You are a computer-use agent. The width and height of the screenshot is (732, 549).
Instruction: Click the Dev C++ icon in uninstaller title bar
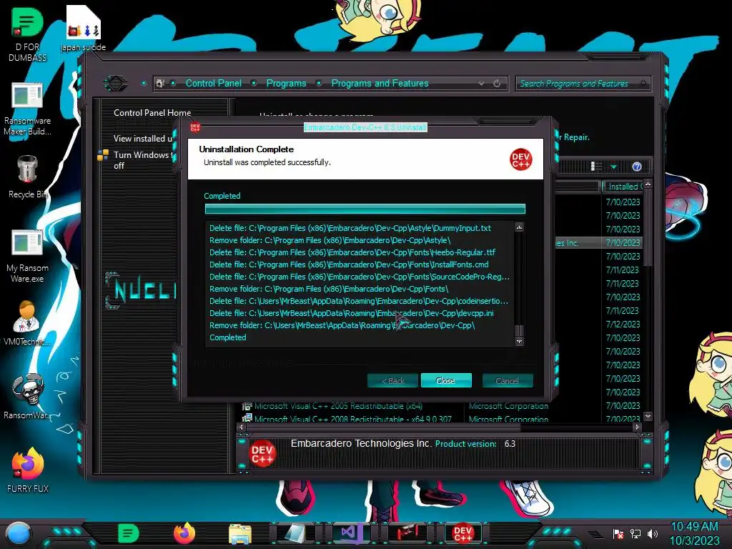pyautogui.click(x=195, y=127)
